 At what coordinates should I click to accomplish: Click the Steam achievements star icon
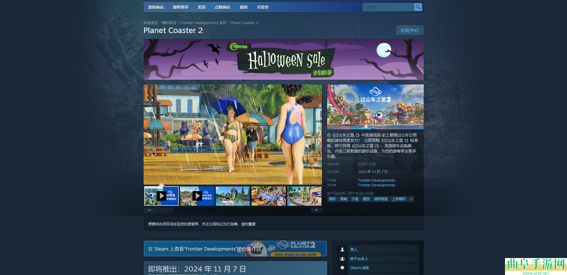click(342, 268)
